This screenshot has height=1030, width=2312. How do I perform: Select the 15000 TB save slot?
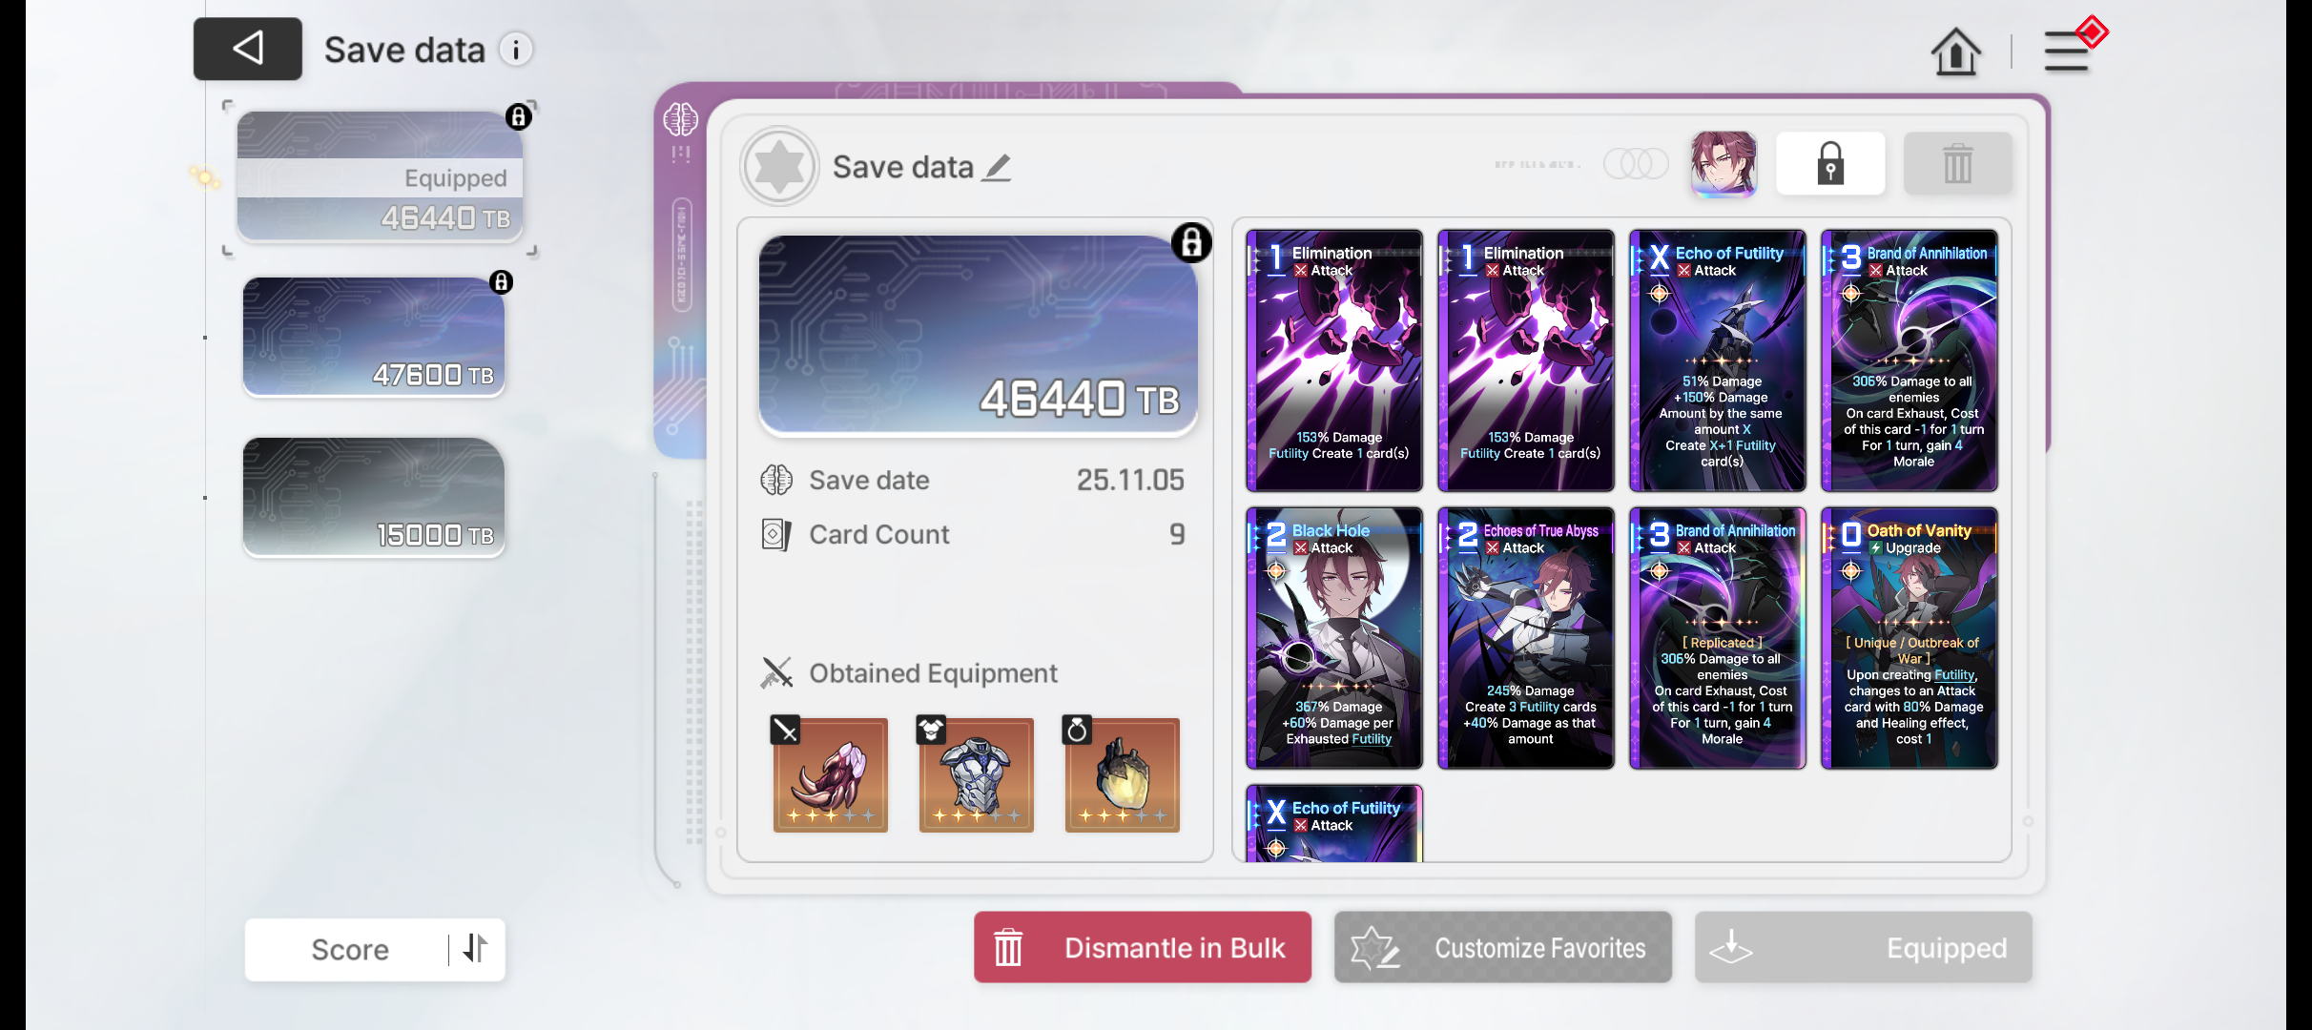(374, 497)
